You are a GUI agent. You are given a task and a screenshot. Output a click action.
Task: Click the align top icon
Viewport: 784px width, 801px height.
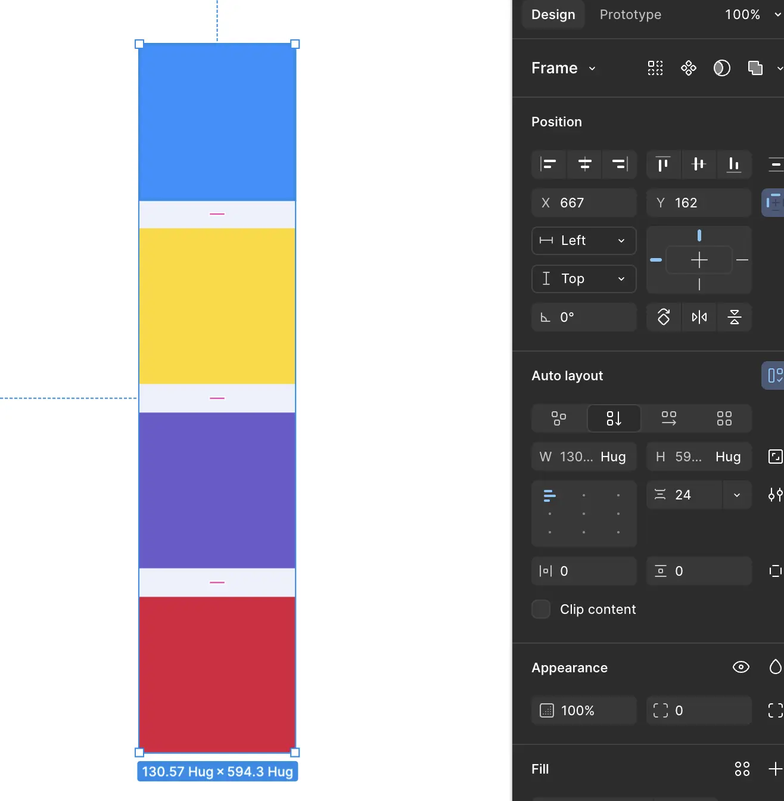(x=662, y=164)
